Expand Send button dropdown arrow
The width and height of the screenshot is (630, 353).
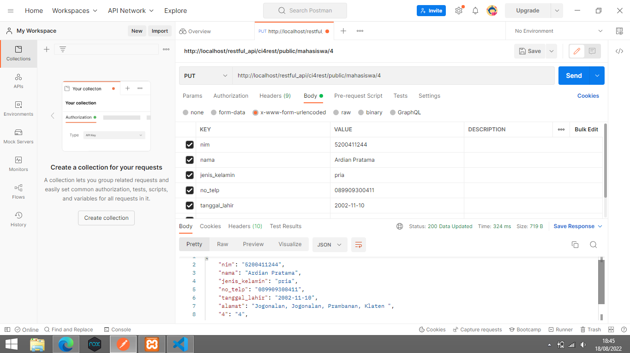pos(597,76)
